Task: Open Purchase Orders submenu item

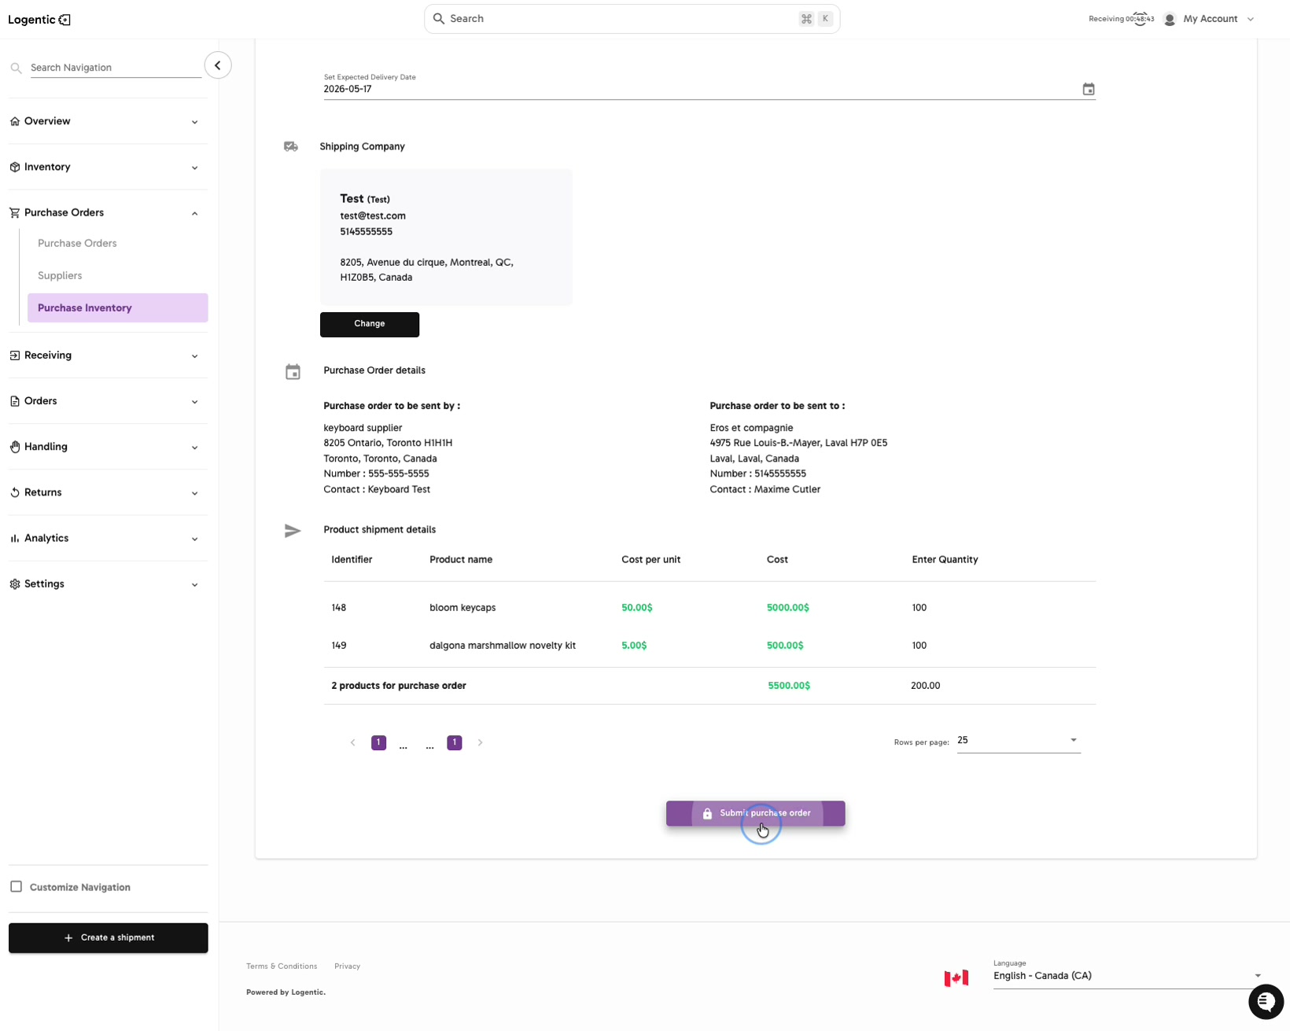Action: click(77, 243)
